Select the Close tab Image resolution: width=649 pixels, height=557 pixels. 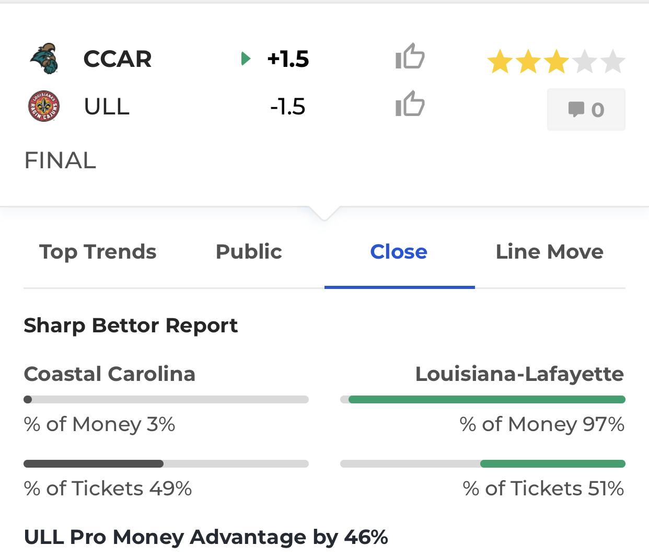399,252
